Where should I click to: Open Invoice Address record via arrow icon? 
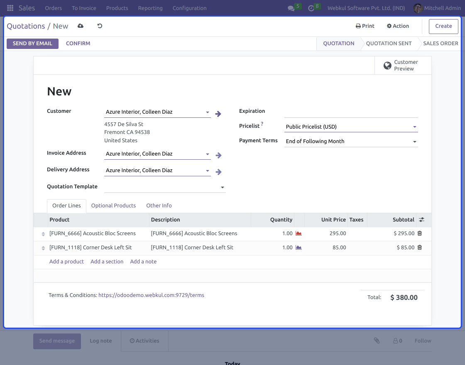218,155
